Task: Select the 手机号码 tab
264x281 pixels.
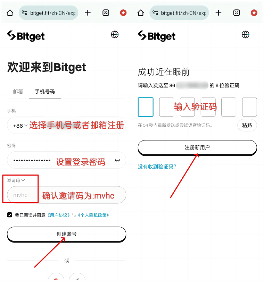Action: click(45, 92)
